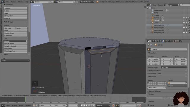Screen dimensions: 190x107
Task: Click the RenderLayers icon in outliner
Action: (152, 10)
